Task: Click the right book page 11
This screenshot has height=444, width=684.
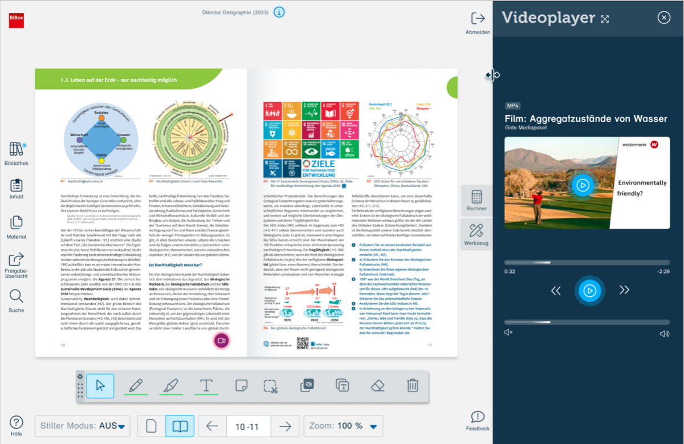Action: (x=352, y=213)
